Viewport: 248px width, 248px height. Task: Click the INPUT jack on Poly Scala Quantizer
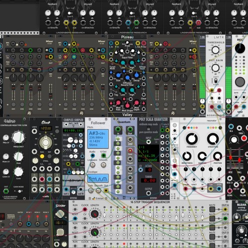tap(148, 142)
